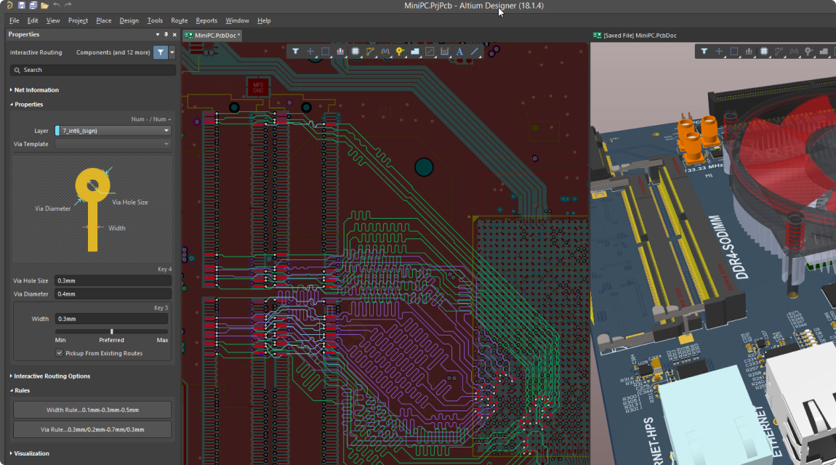Click the crosshair icon in 3D view toolbar
This screenshot has height=465, width=836.
tap(719, 51)
